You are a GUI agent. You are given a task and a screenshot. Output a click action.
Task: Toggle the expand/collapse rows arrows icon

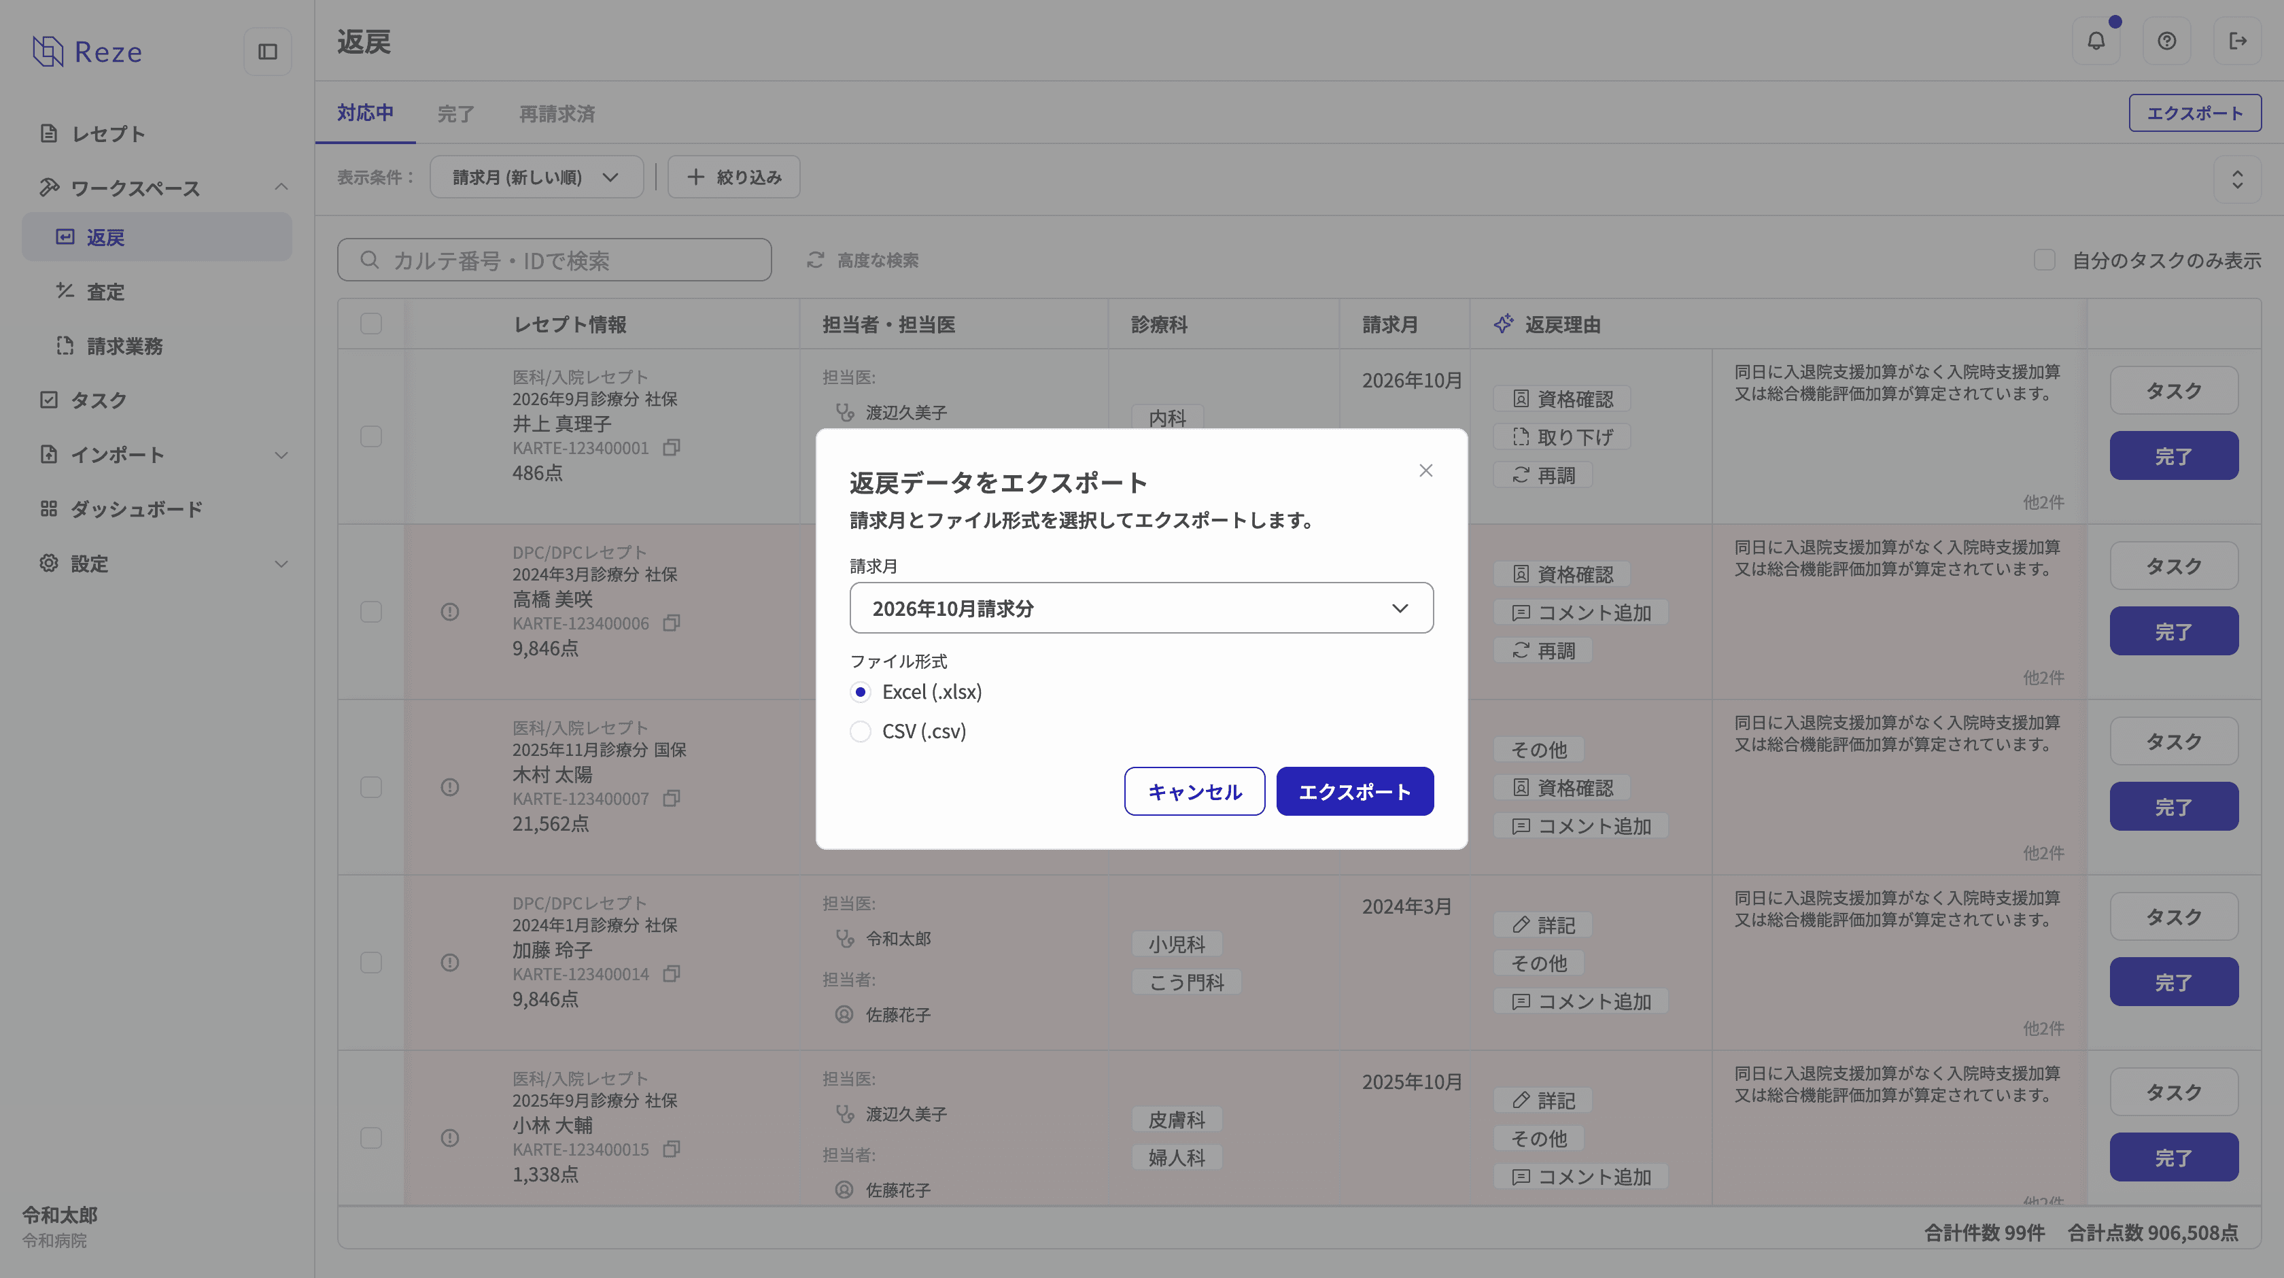pos(2237,179)
